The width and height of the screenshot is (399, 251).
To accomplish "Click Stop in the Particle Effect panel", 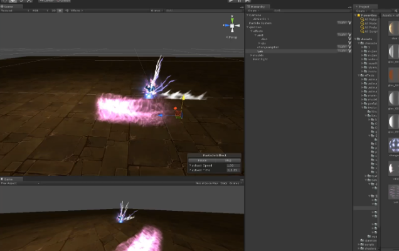I will tap(228, 161).
